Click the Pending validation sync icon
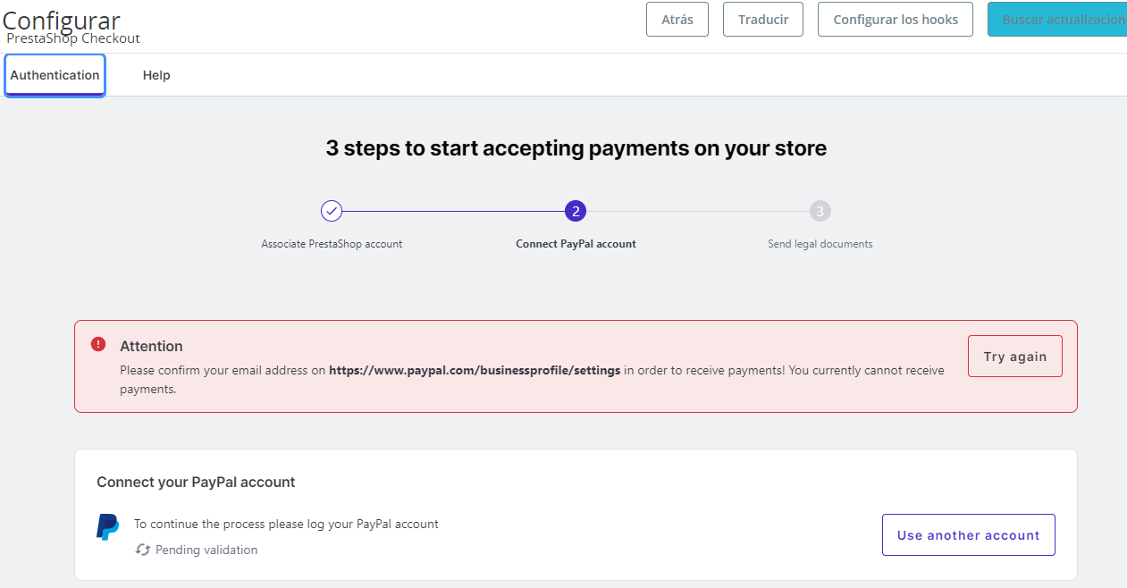Image resolution: width=1127 pixels, height=588 pixels. click(143, 550)
